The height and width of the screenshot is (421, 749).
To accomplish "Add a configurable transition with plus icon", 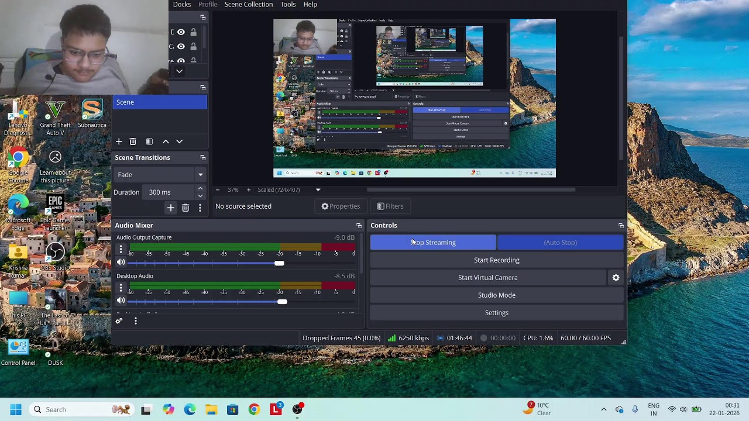I will point(171,208).
